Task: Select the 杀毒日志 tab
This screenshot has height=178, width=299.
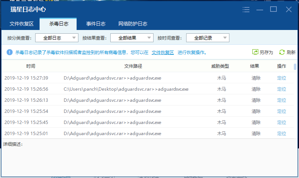Action: (58, 24)
